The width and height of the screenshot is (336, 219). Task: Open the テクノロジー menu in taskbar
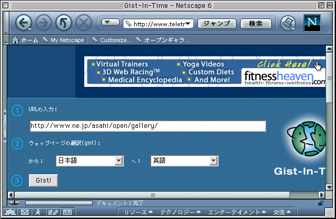181,212
